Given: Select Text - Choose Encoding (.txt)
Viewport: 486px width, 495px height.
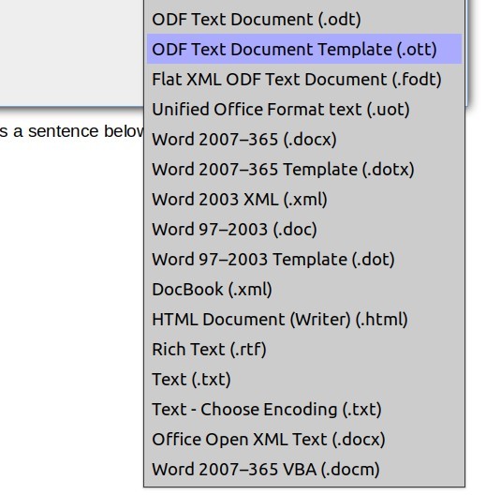Looking at the screenshot, I should (304, 409).
